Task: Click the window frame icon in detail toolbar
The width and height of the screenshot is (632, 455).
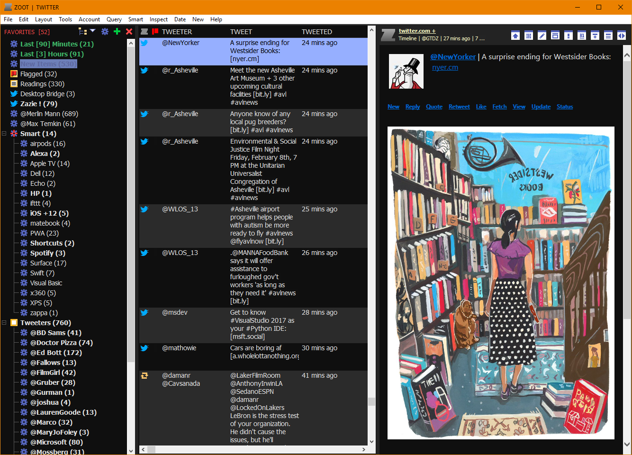Action: tap(555, 36)
